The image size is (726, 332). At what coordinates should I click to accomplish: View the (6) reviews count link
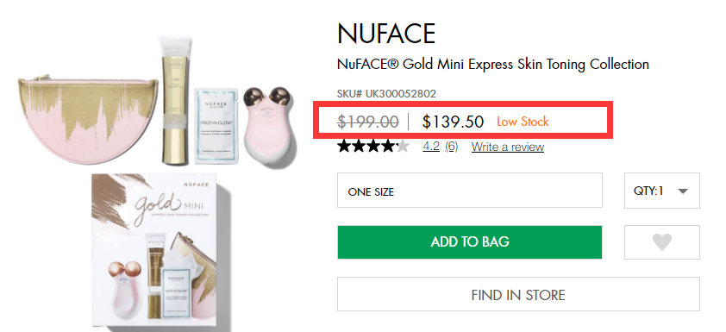click(452, 147)
